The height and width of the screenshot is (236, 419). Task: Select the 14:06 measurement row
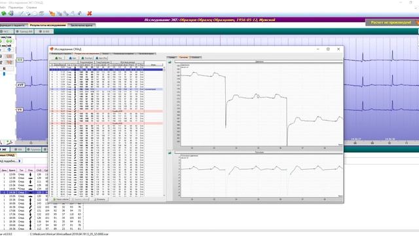tap(24, 189)
